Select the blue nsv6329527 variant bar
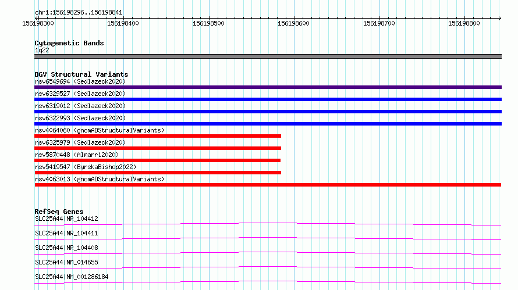Image resolution: width=518 pixels, height=290 pixels. 268,99
